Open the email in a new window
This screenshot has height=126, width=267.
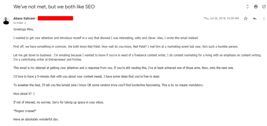click(264, 7)
